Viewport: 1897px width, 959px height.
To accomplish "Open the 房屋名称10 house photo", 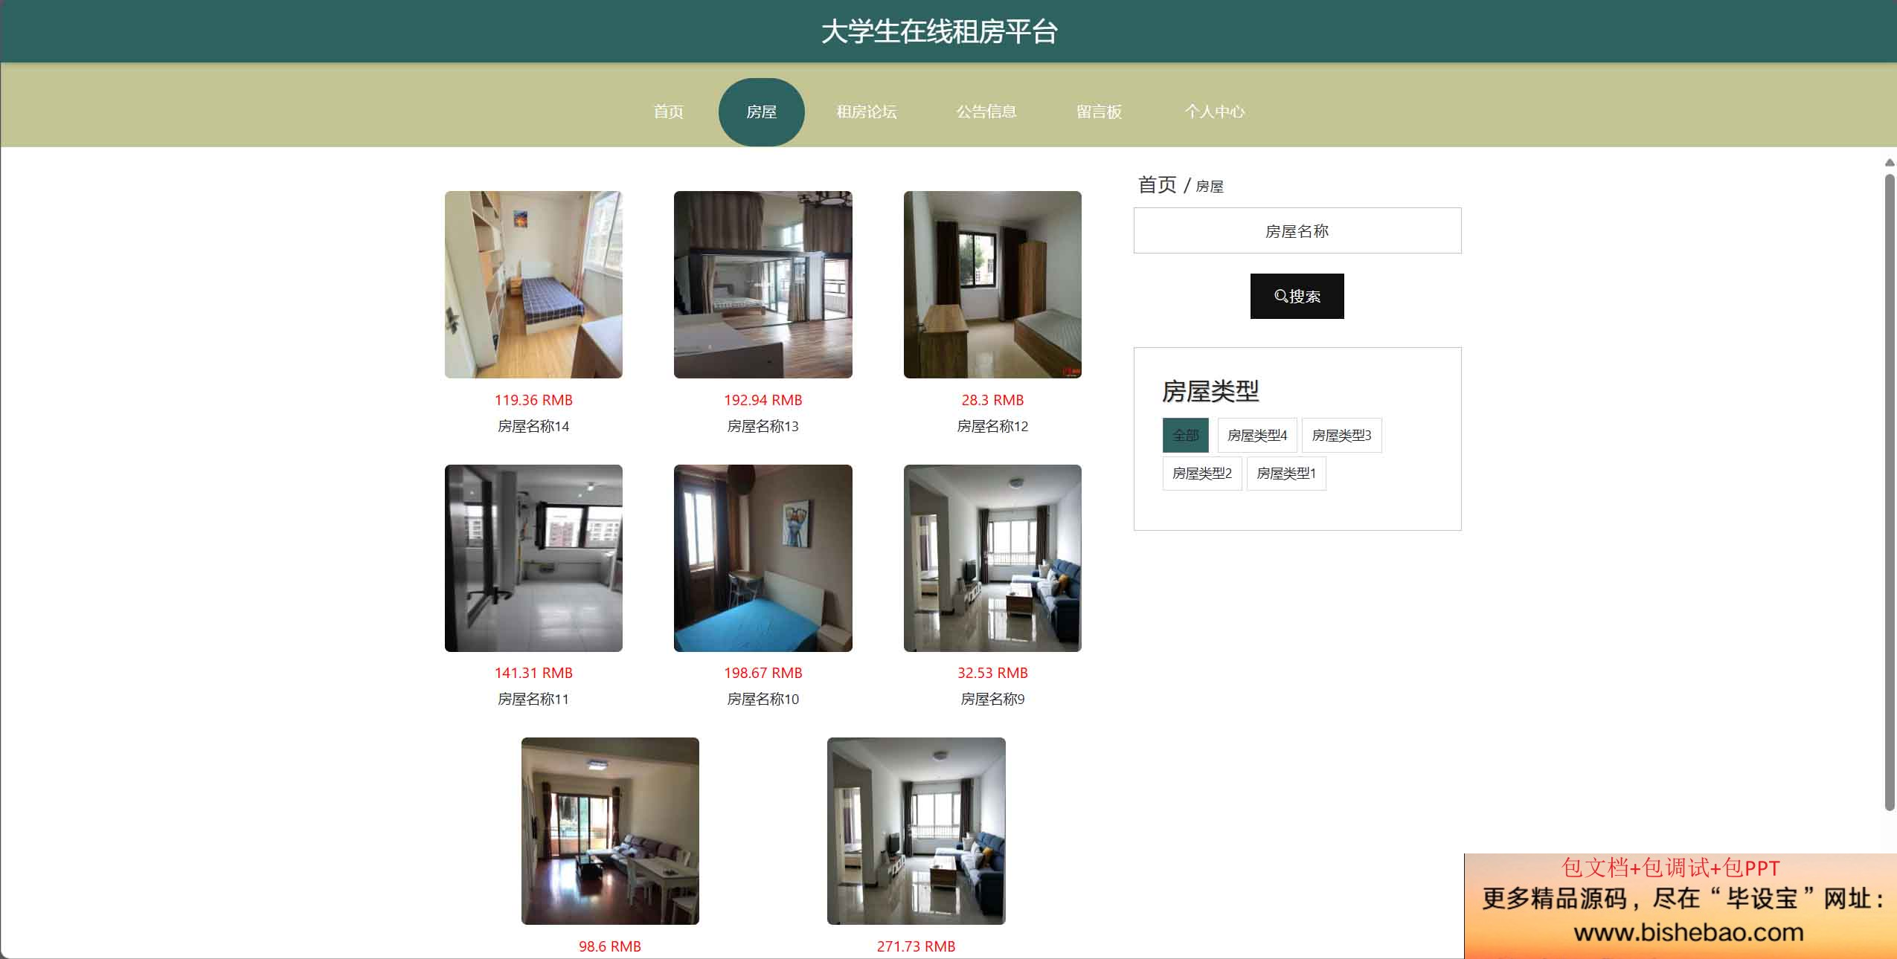I will 763,558.
